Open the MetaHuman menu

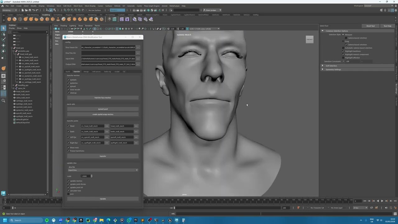coord(174,6)
